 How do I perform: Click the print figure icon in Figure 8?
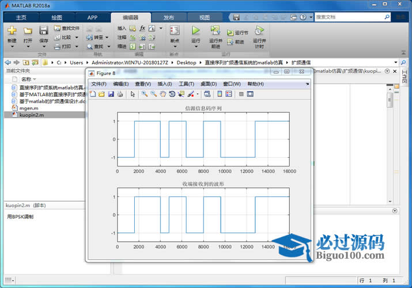[x=120, y=94]
